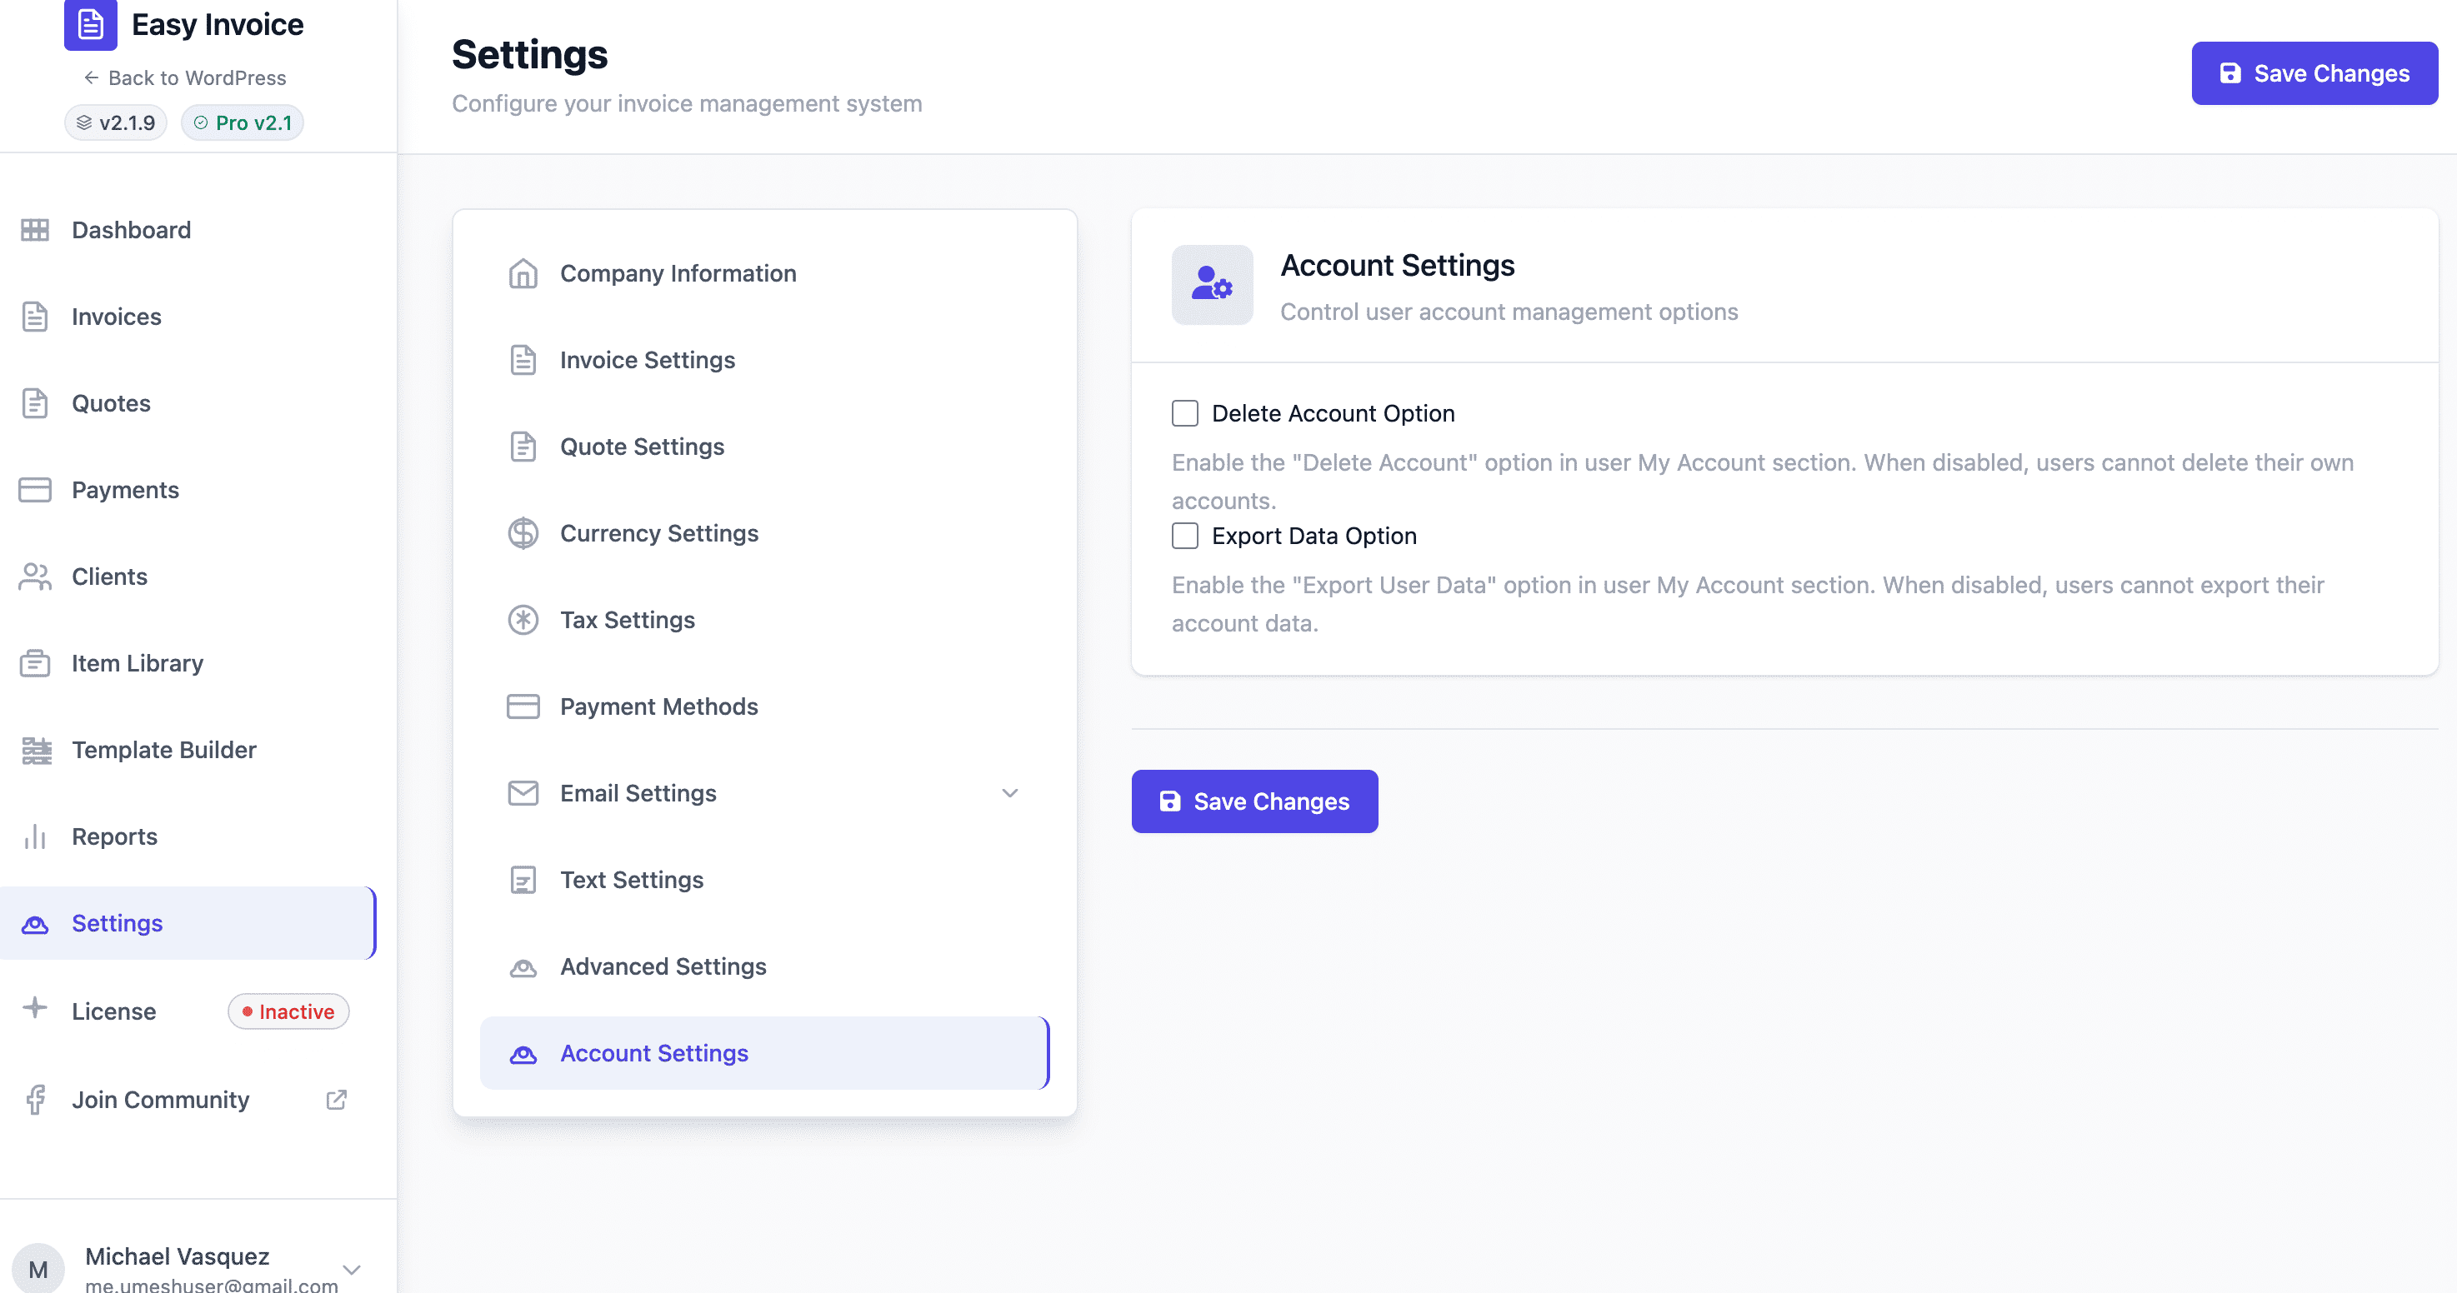2457x1293 pixels.
Task: Enable the Export Data Option checkbox
Action: pyautogui.click(x=1184, y=536)
